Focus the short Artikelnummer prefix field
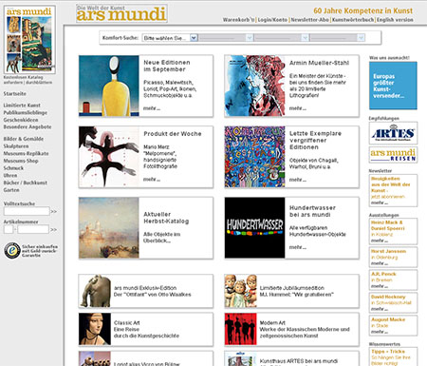427x366 pixels. coord(9,229)
